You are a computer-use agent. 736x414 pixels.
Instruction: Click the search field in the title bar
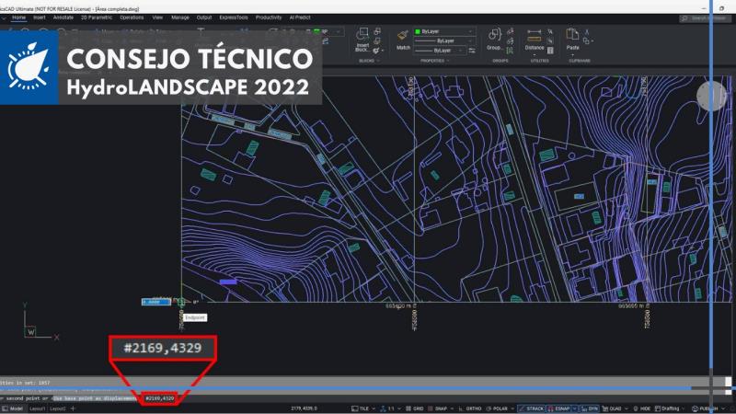(x=704, y=17)
